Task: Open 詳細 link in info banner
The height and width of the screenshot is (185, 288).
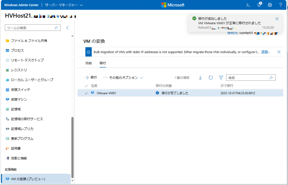Action: 266,52
